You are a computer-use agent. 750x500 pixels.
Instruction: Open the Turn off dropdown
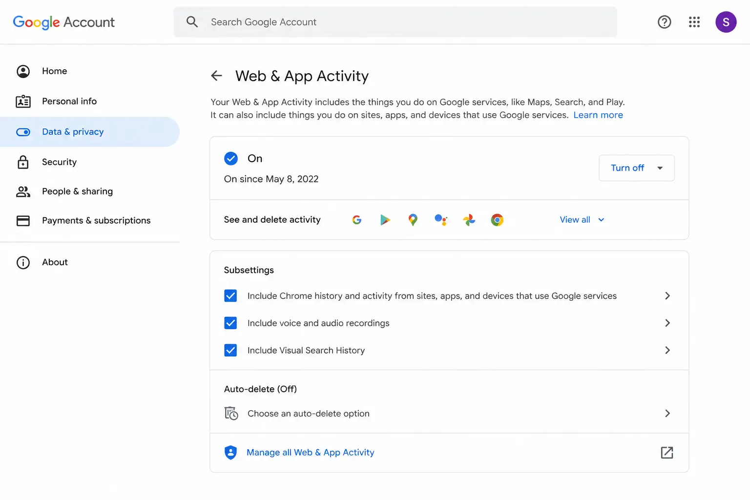point(637,168)
